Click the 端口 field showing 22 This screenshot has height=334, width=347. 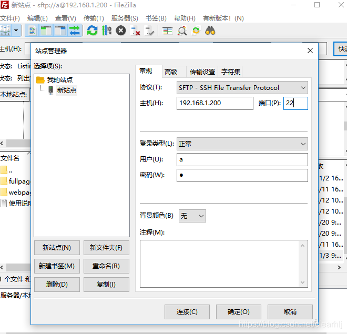295,103
